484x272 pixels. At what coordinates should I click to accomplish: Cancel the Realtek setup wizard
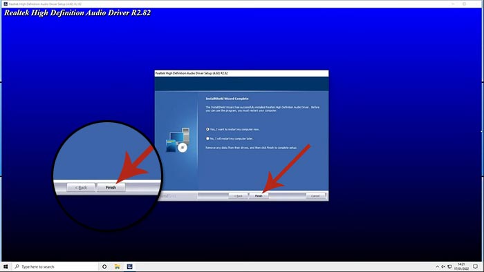[x=315, y=196]
